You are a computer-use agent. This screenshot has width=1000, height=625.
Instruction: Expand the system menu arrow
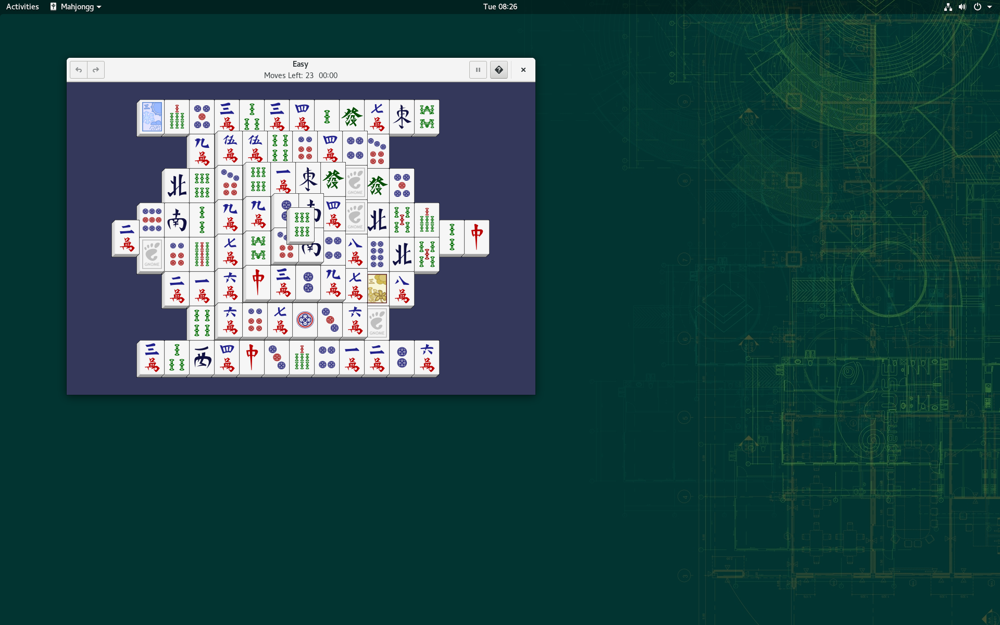click(x=990, y=7)
